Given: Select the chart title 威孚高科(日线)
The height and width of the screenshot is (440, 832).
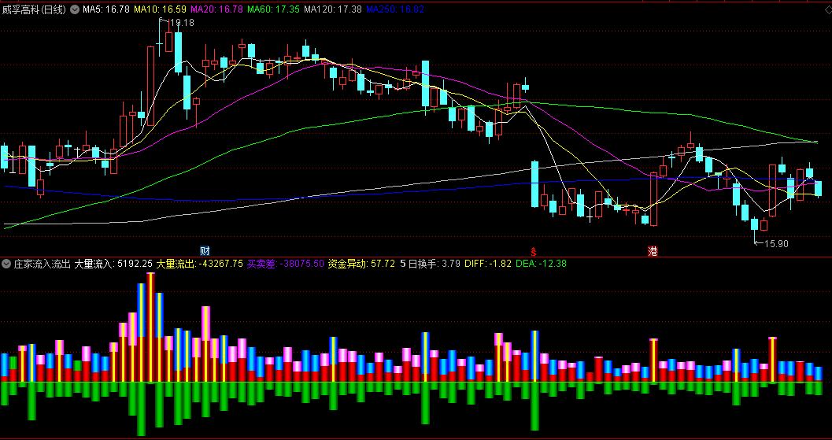Looking at the screenshot, I should [x=35, y=9].
